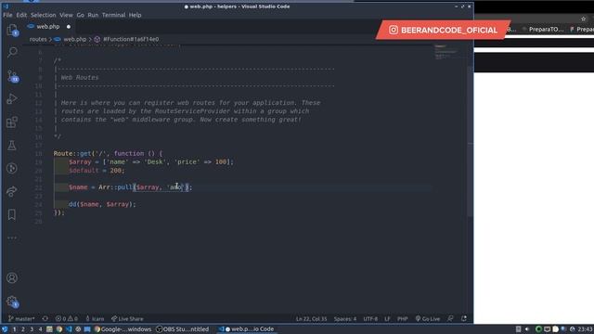Open the taskbar start menu icon
594x334 pixels.
pyautogui.click(x=5, y=329)
